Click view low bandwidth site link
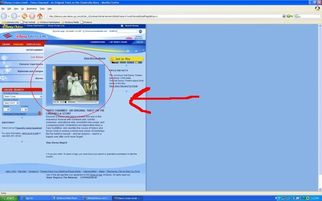Screen dimensions: 322x201 [95, 31]
